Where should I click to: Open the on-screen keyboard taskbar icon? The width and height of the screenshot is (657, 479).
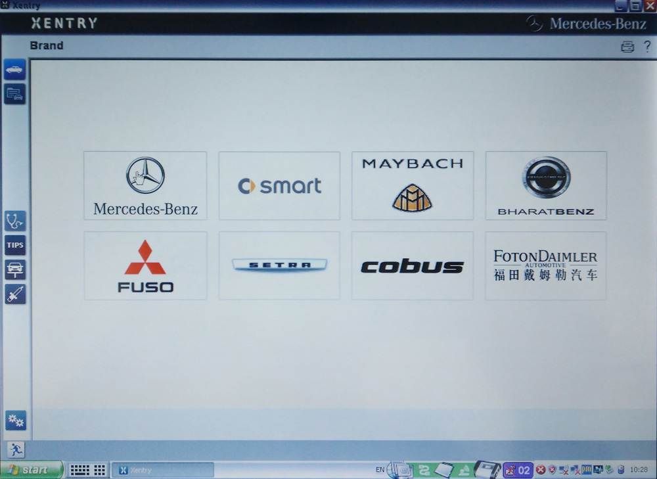point(79,470)
